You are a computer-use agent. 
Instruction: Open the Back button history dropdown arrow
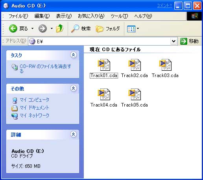[x=32, y=28]
